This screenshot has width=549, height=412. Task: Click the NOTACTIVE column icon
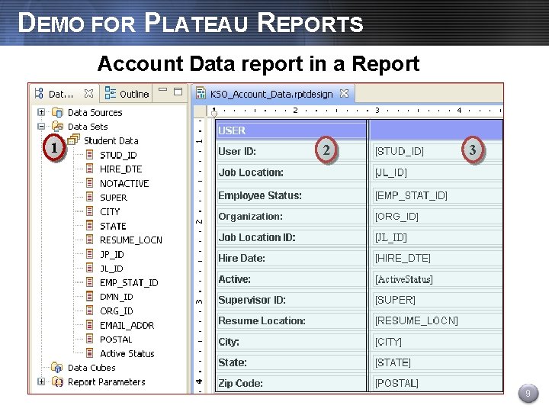(90, 183)
